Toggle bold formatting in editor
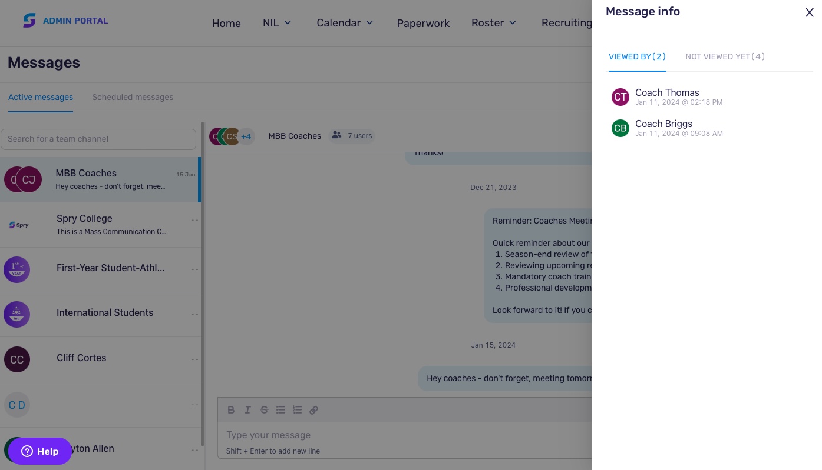Screen dimensions: 822x470 [231, 410]
